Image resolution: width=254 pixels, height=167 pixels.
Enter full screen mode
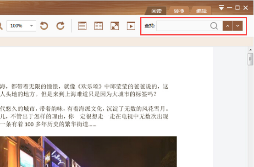[115, 26]
